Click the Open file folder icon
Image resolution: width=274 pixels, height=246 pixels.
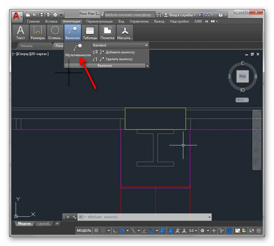34,15
